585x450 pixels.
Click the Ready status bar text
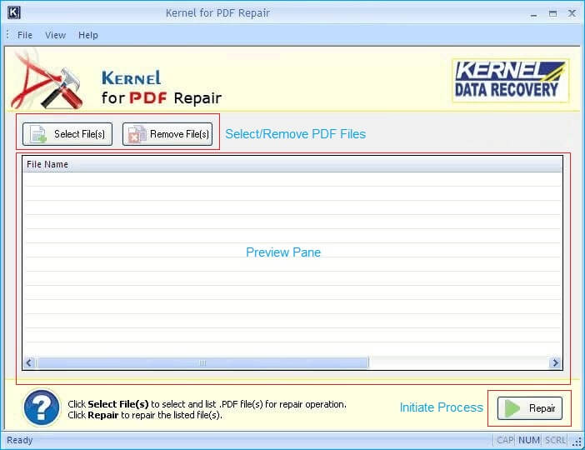[20, 440]
